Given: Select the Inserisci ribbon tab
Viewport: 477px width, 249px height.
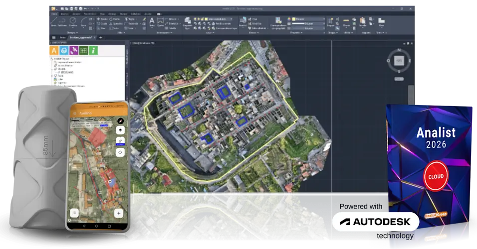Looking at the screenshot, I should 64,14.
